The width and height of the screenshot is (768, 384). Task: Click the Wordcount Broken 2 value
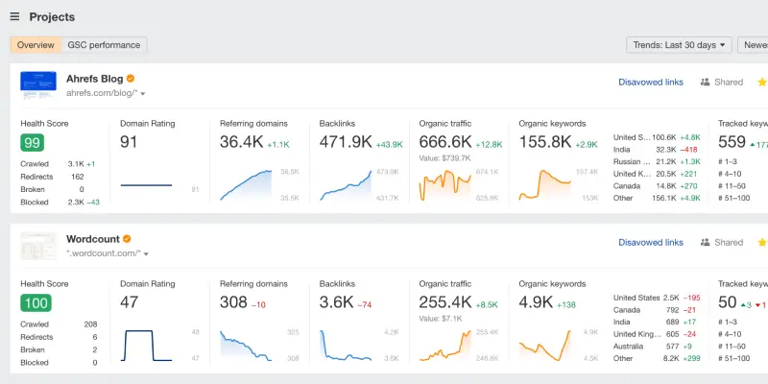(x=94, y=349)
